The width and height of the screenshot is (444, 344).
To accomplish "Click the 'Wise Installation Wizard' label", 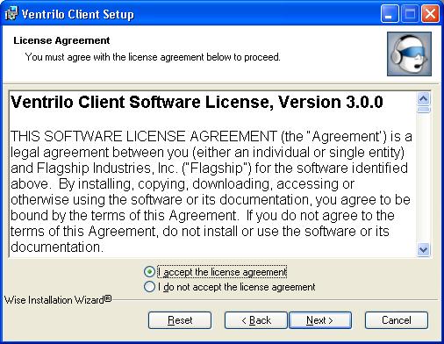I will (x=58, y=300).
